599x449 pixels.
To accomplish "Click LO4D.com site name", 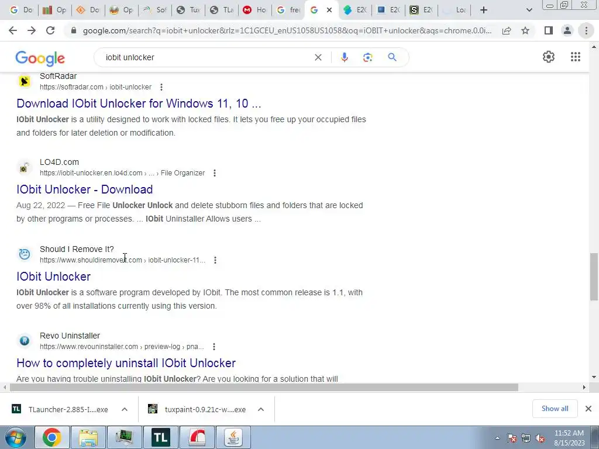I will pyautogui.click(x=59, y=162).
